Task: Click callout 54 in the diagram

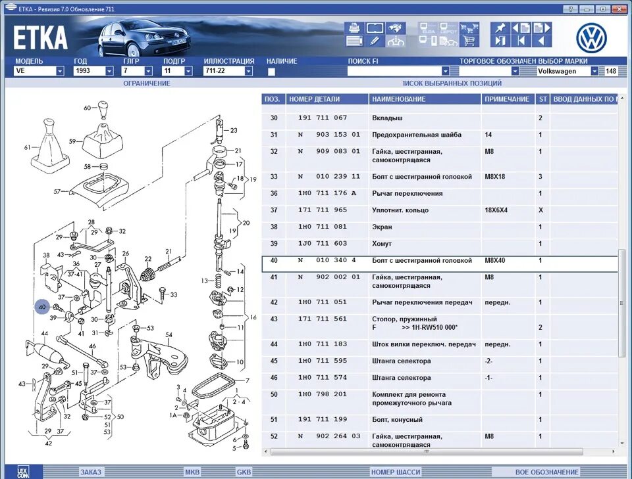Action: click(x=169, y=334)
